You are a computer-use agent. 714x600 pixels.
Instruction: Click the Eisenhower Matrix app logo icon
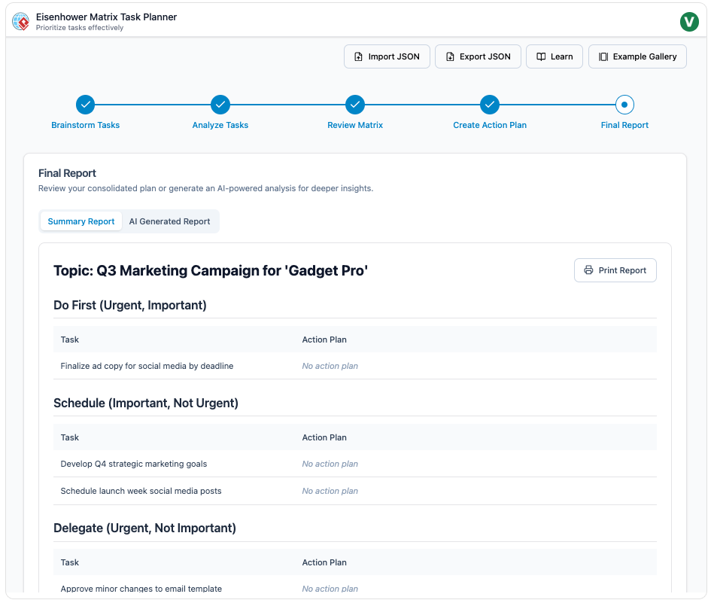tap(21, 22)
